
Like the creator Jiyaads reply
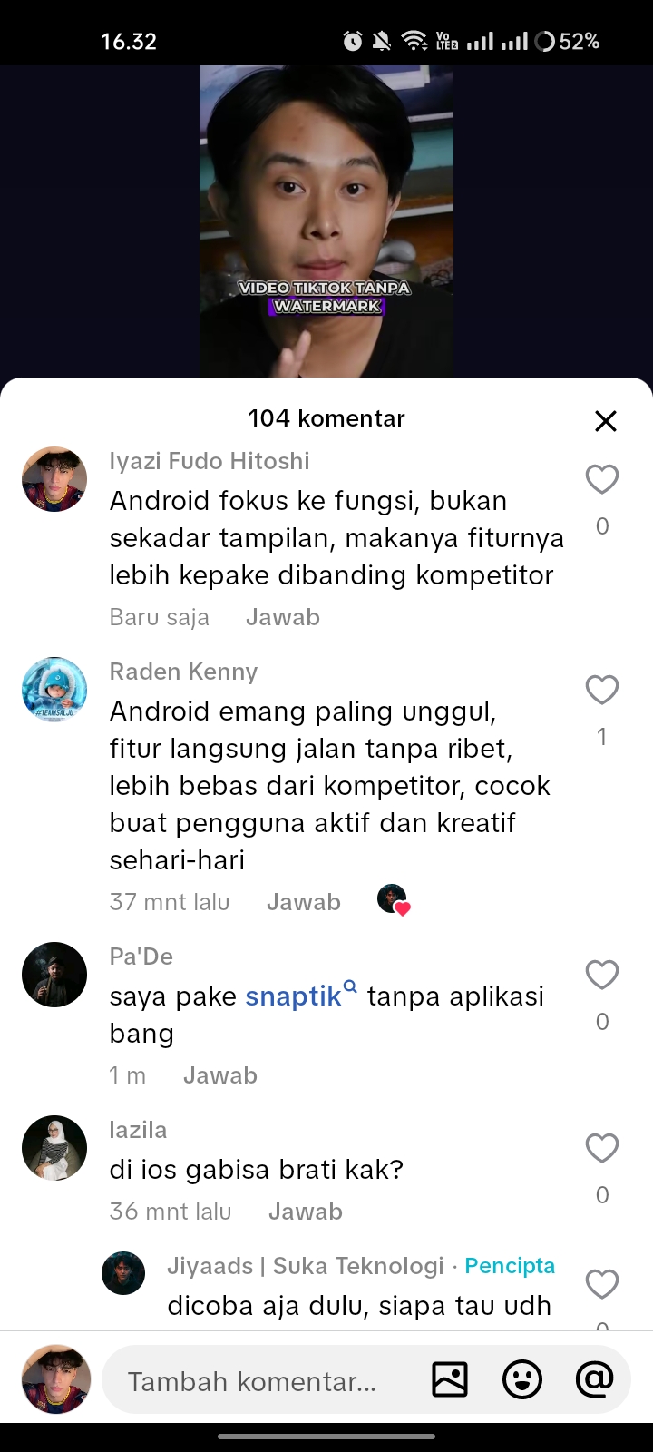601,1284
